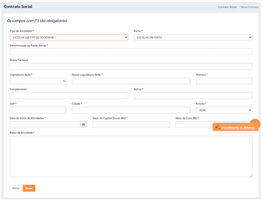Image resolution: width=263 pixels, height=201 pixels.
Task: Open the Atendimento IA Athenas chat
Action: [235, 127]
